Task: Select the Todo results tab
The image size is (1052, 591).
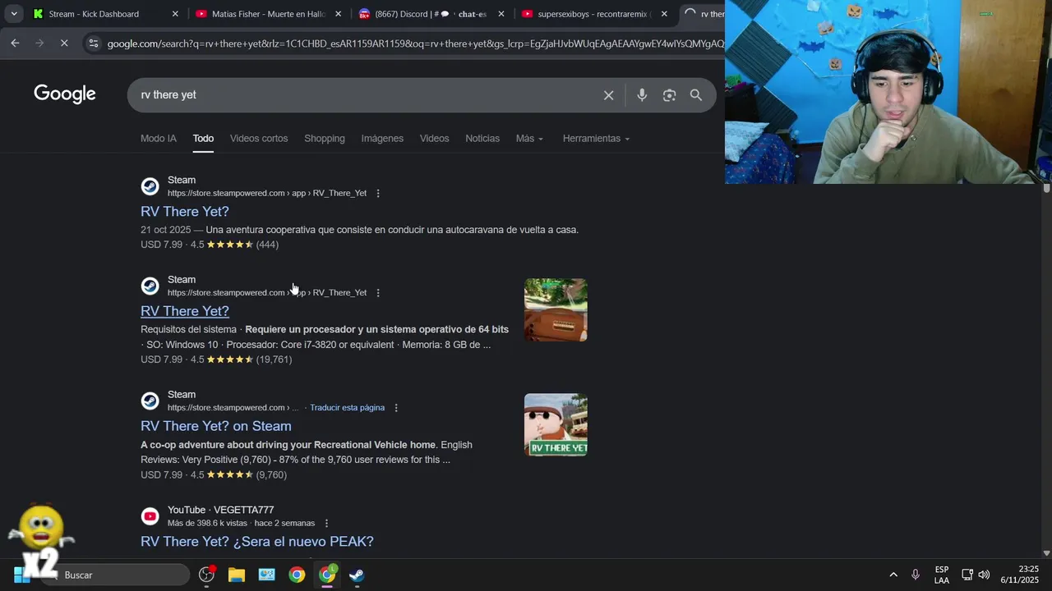Action: (x=203, y=139)
